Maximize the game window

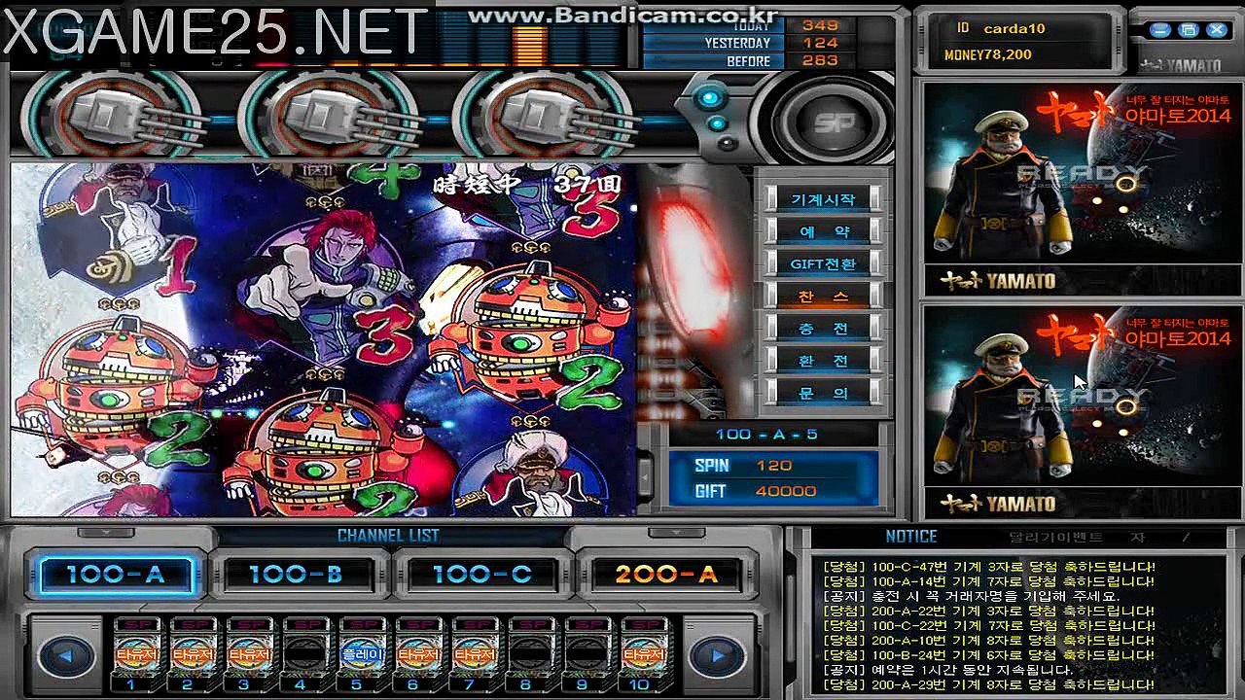(x=1188, y=31)
